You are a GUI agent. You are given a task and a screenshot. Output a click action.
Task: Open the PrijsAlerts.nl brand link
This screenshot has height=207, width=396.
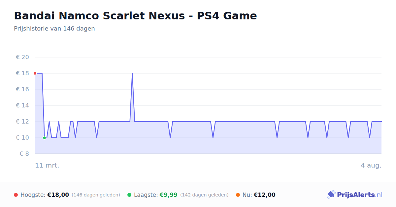click(x=355, y=195)
